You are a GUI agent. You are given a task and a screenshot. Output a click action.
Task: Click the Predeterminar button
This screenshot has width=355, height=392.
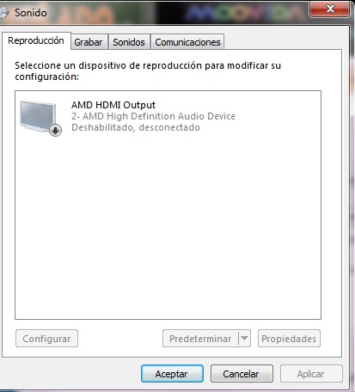[x=200, y=339]
